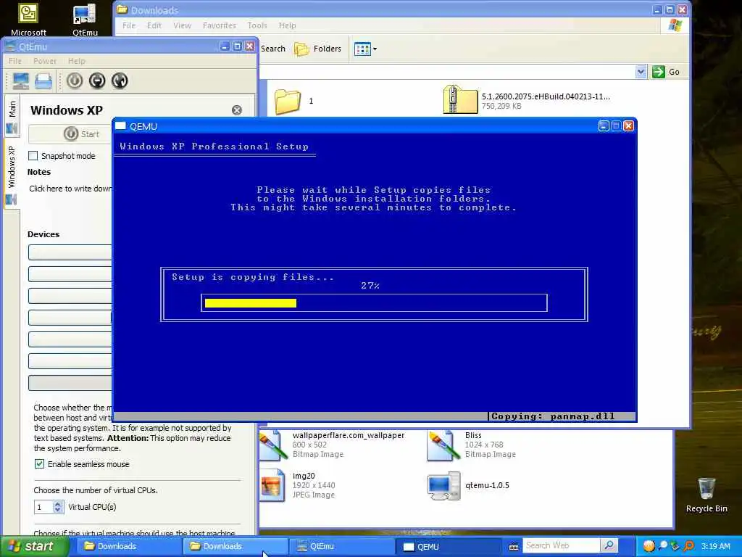Screen dimensions: 742x557
Task: Click the QEMU window title bar icon
Action: click(121, 126)
